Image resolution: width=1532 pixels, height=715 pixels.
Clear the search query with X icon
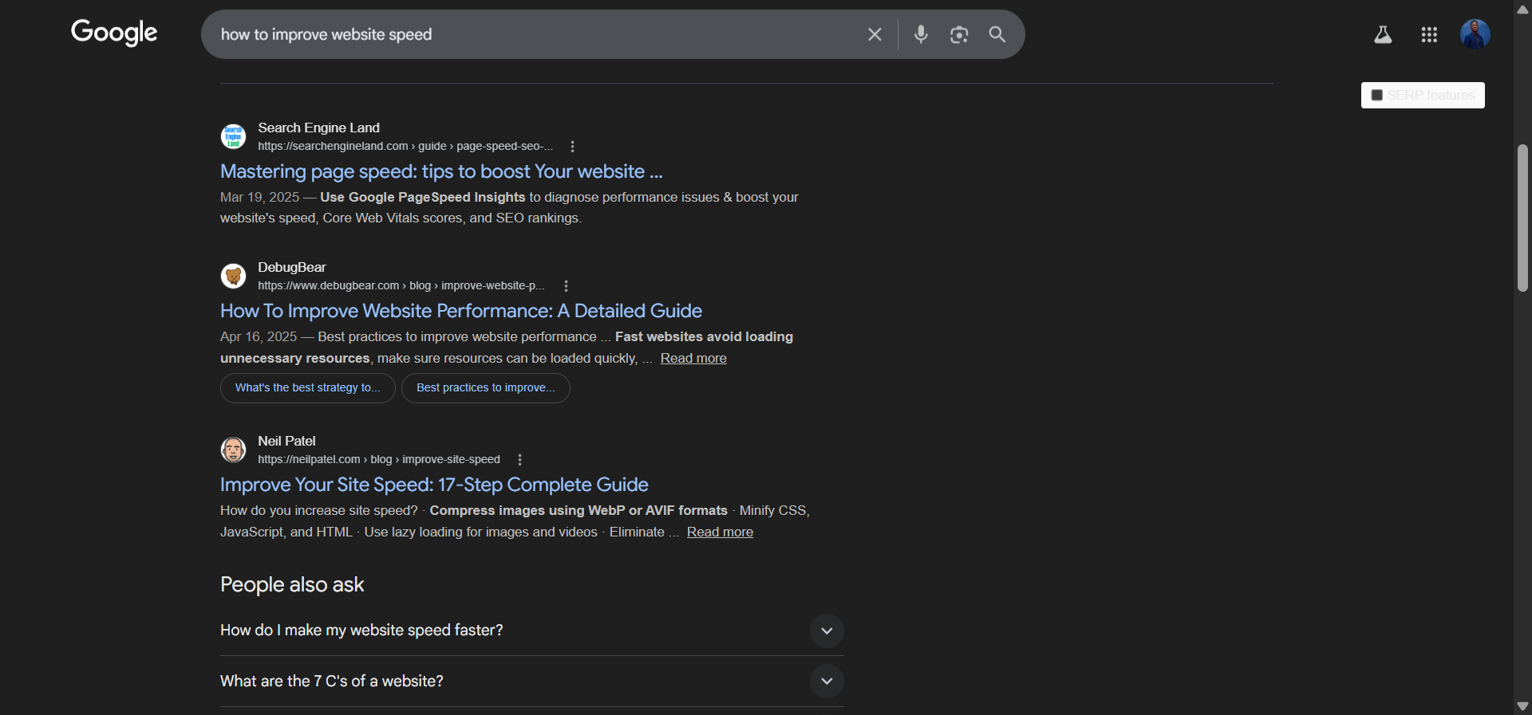click(x=875, y=34)
